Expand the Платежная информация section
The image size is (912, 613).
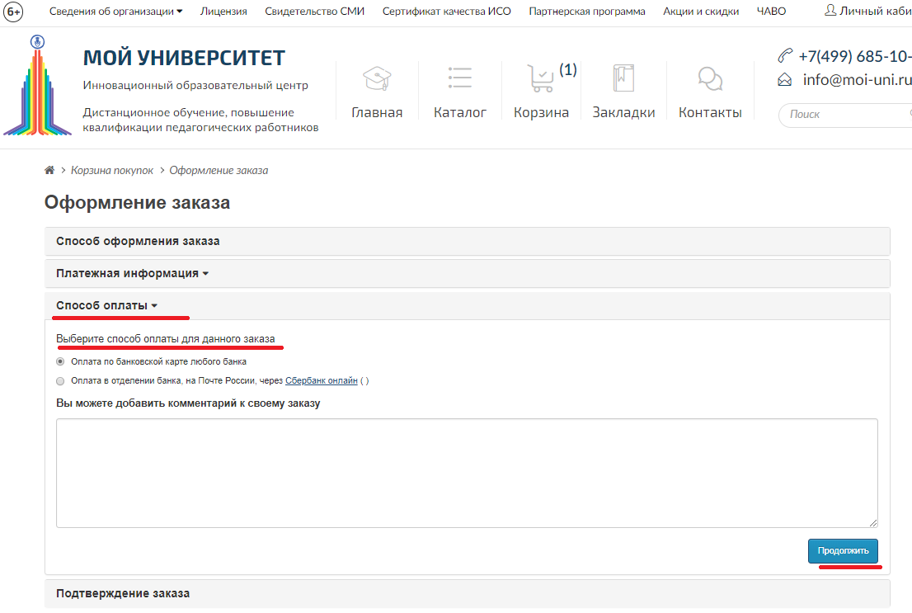pyautogui.click(x=132, y=273)
